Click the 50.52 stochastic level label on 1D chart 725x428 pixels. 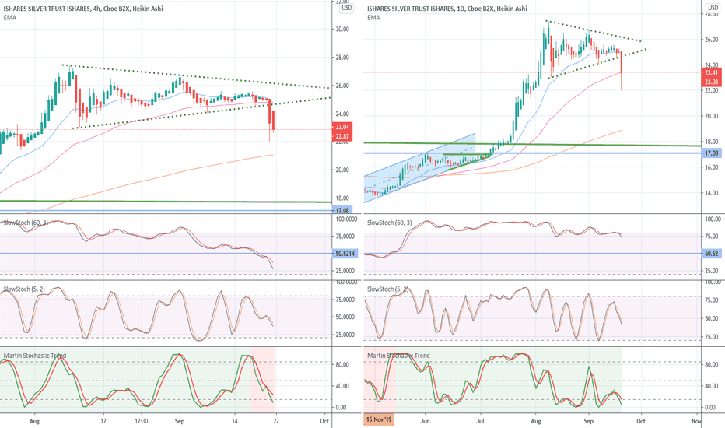711,254
